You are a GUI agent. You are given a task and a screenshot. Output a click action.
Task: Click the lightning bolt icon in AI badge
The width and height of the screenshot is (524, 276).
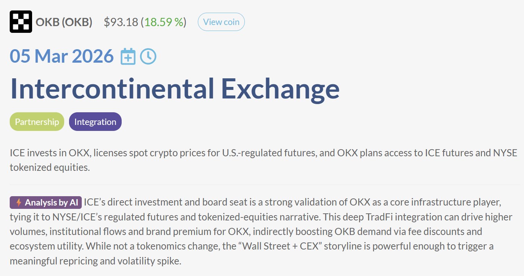coord(19,203)
